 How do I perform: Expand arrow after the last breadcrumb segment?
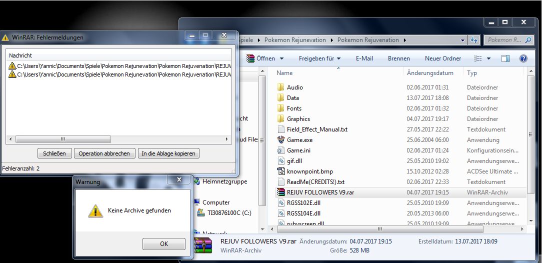click(405, 40)
